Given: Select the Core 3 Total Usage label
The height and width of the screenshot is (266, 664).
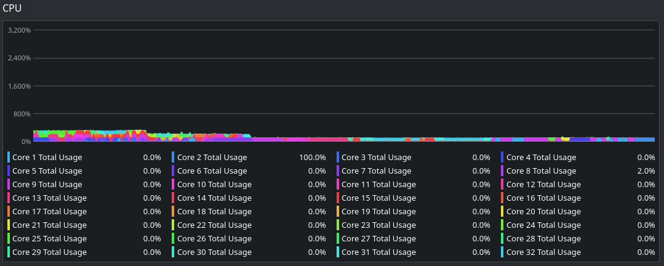Looking at the screenshot, I should pyautogui.click(x=377, y=157).
